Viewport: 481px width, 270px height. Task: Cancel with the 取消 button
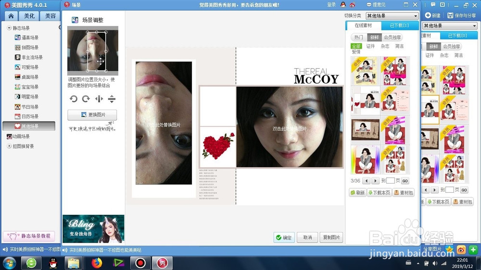point(307,237)
